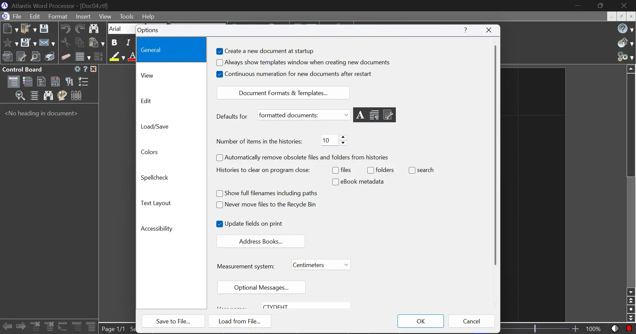Switch to the View options tab

click(x=171, y=76)
